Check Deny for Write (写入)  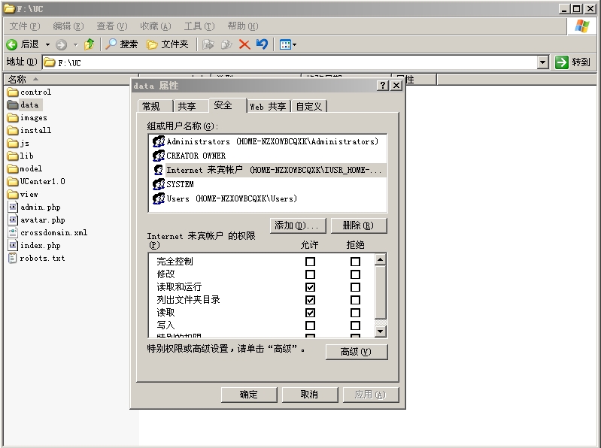tap(355, 325)
